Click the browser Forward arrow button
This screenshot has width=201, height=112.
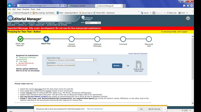15,6
